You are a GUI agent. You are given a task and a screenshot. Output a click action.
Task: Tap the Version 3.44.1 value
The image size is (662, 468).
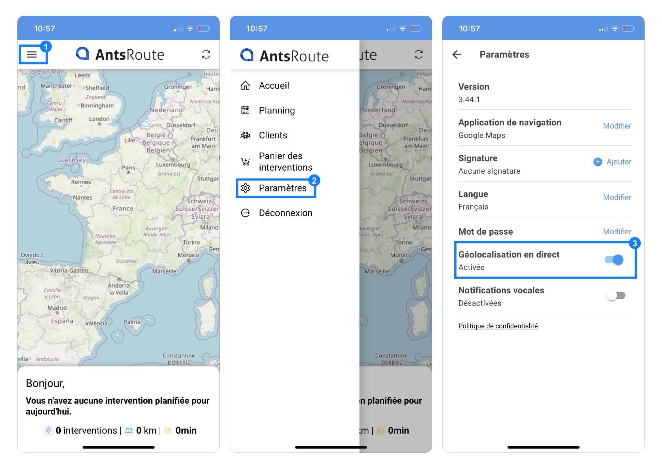[469, 100]
